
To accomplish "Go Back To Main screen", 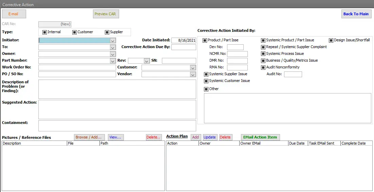I will 356,14.
